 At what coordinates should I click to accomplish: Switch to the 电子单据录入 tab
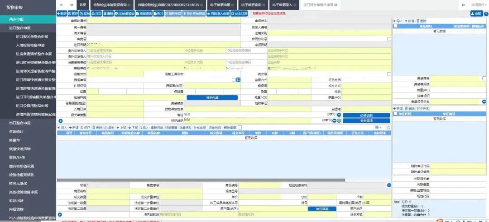click(x=284, y=5)
